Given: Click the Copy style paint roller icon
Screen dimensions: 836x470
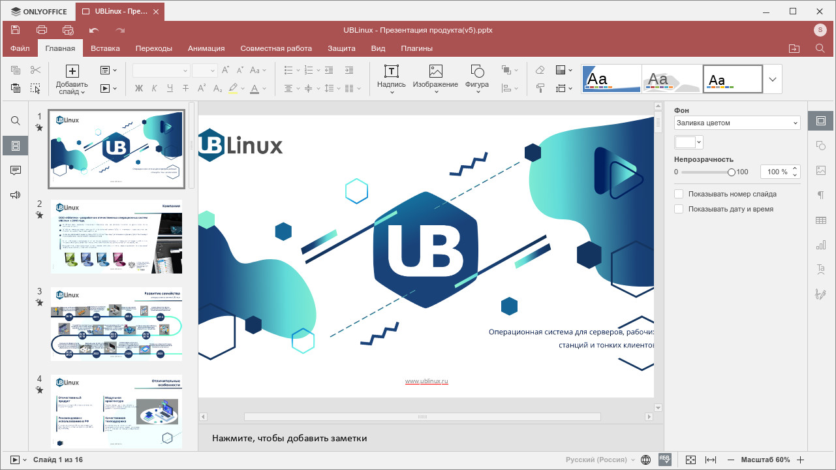Looking at the screenshot, I should (540, 88).
